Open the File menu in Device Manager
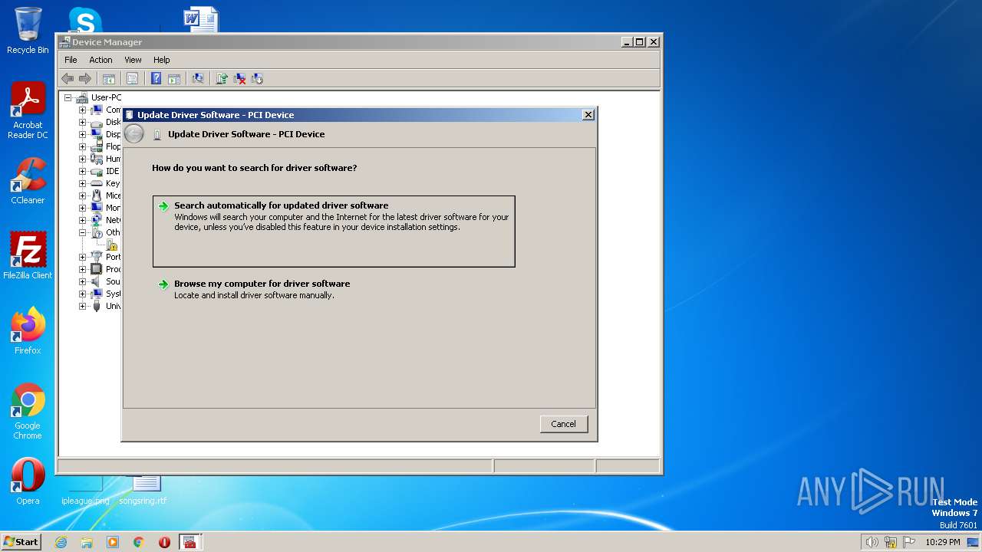The width and height of the screenshot is (982, 552). pyautogui.click(x=71, y=60)
